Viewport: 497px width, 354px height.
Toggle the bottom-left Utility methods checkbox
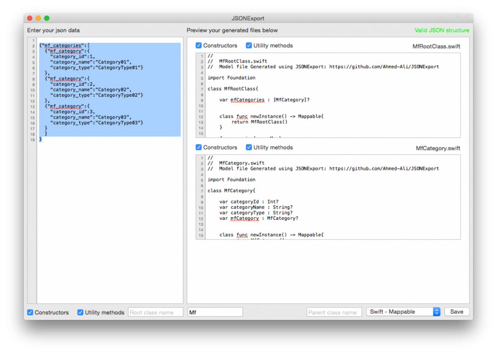pyautogui.click(x=80, y=312)
